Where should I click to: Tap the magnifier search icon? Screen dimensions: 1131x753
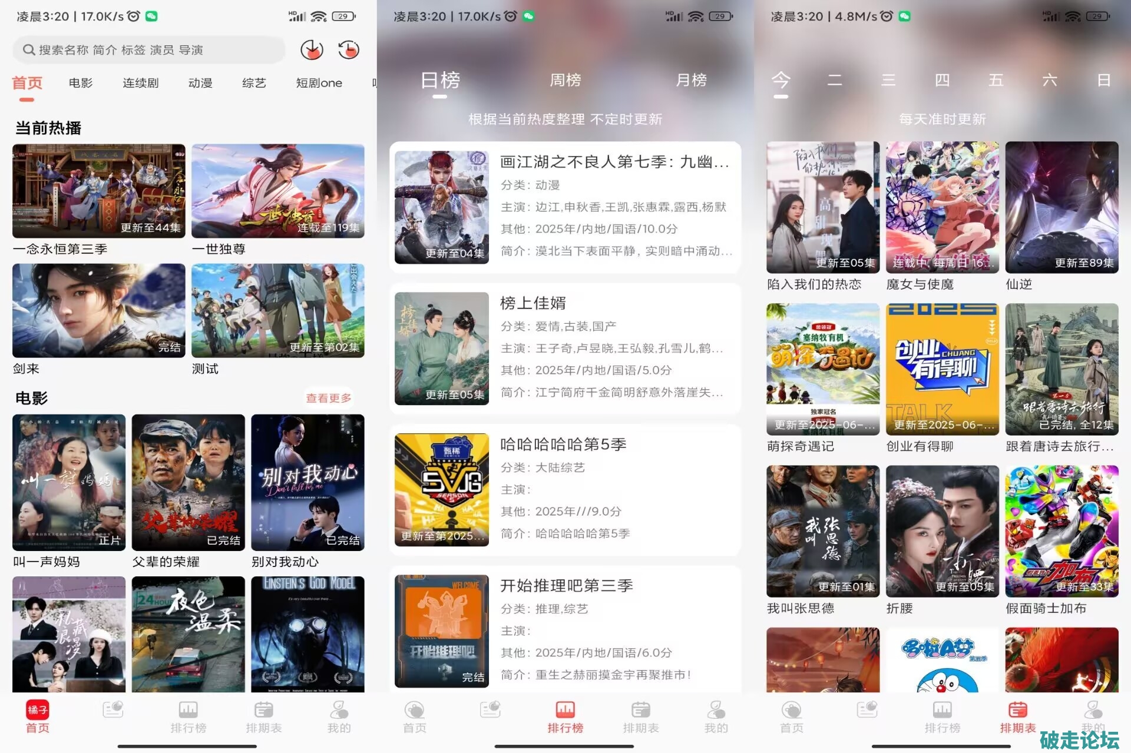click(x=28, y=50)
